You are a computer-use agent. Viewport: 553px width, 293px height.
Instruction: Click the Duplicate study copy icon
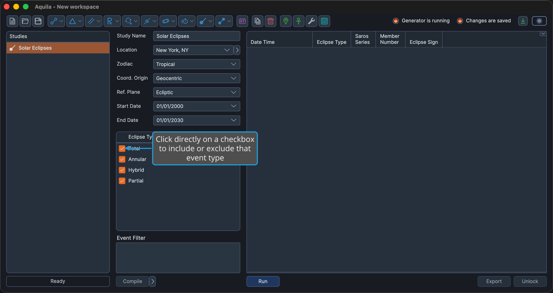[x=258, y=21]
